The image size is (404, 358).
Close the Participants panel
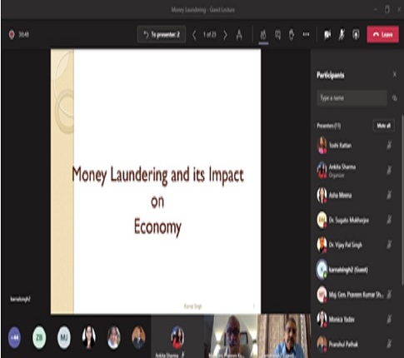(x=395, y=74)
